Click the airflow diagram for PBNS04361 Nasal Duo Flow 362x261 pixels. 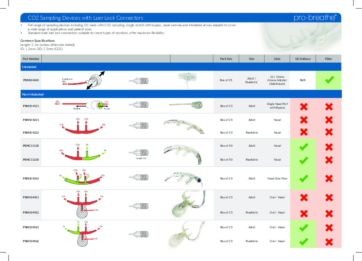(x=82, y=178)
